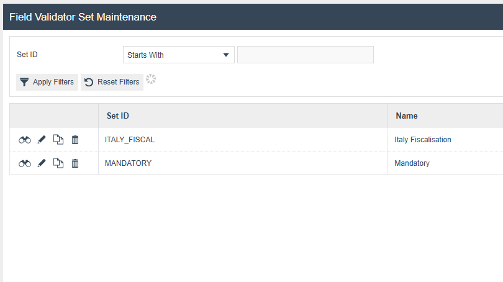Sort by the Set ID column header
Viewport: 503px width, 282px height.
point(118,116)
